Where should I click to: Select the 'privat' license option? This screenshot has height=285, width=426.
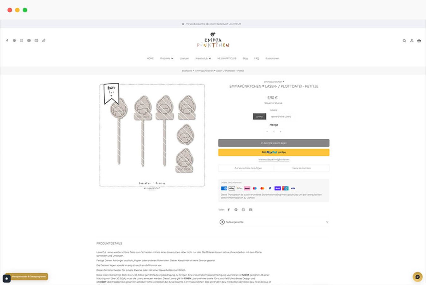click(x=259, y=117)
